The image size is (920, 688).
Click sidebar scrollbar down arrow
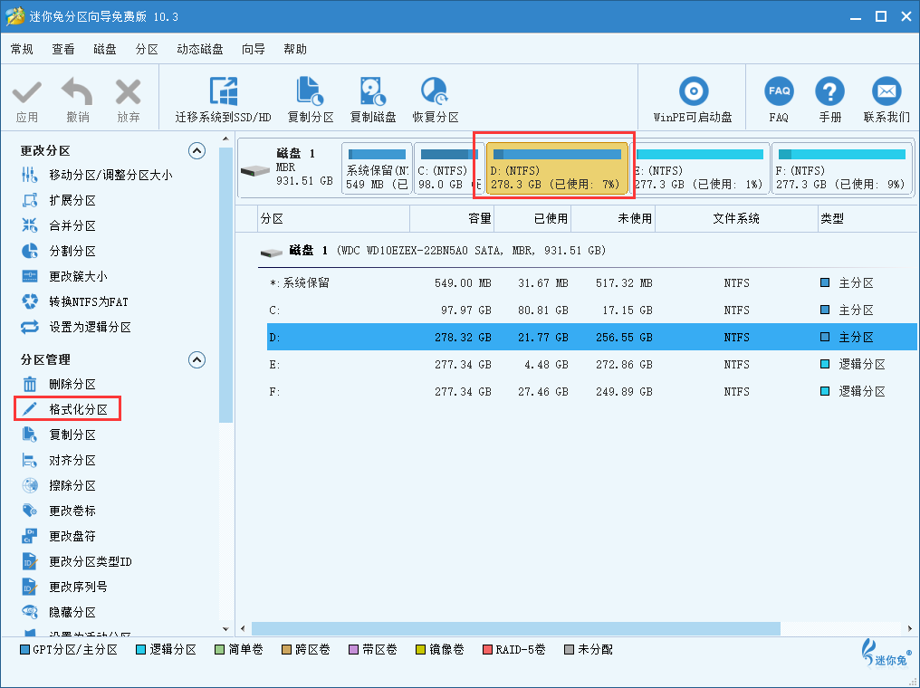tap(225, 629)
